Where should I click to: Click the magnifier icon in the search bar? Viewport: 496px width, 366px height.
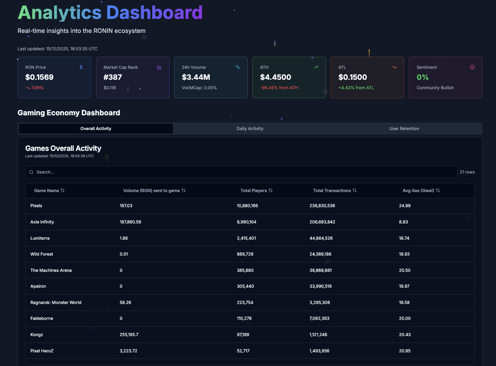pyautogui.click(x=31, y=172)
